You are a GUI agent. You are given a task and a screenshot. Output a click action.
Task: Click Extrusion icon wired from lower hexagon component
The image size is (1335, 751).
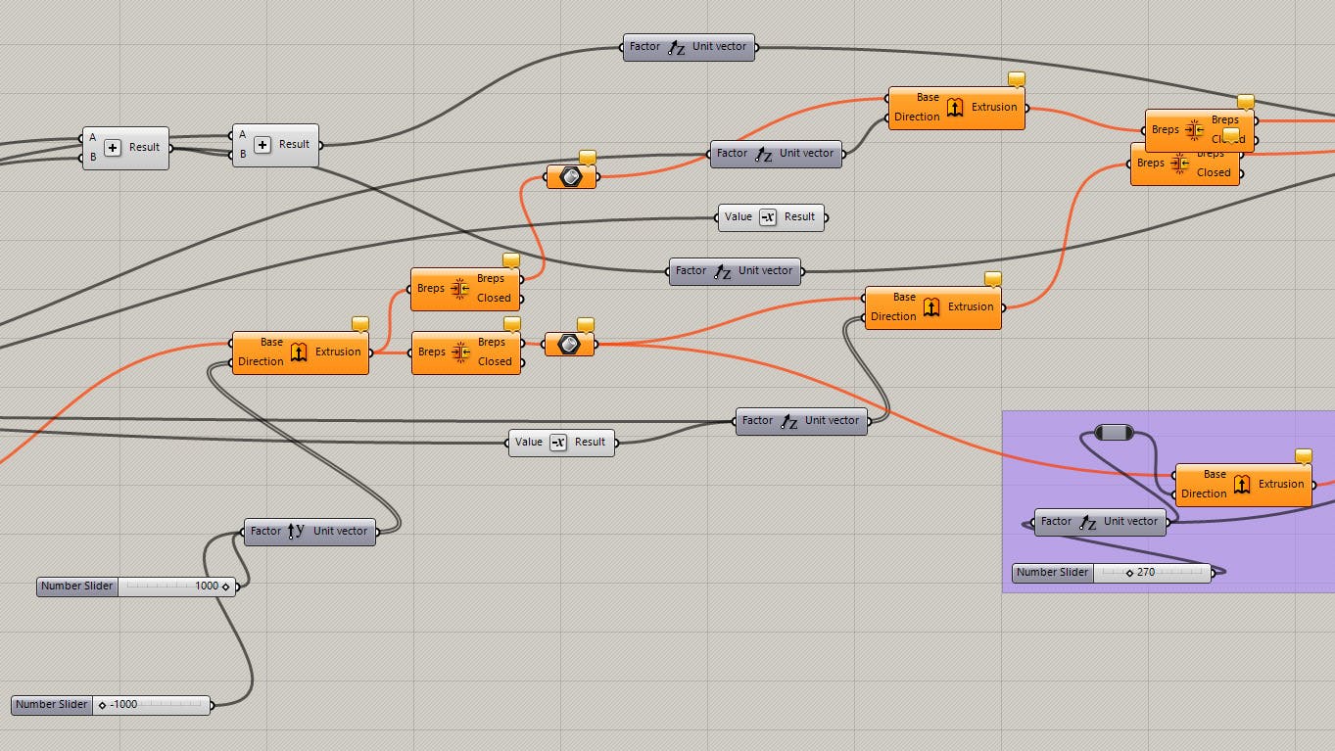tap(931, 306)
